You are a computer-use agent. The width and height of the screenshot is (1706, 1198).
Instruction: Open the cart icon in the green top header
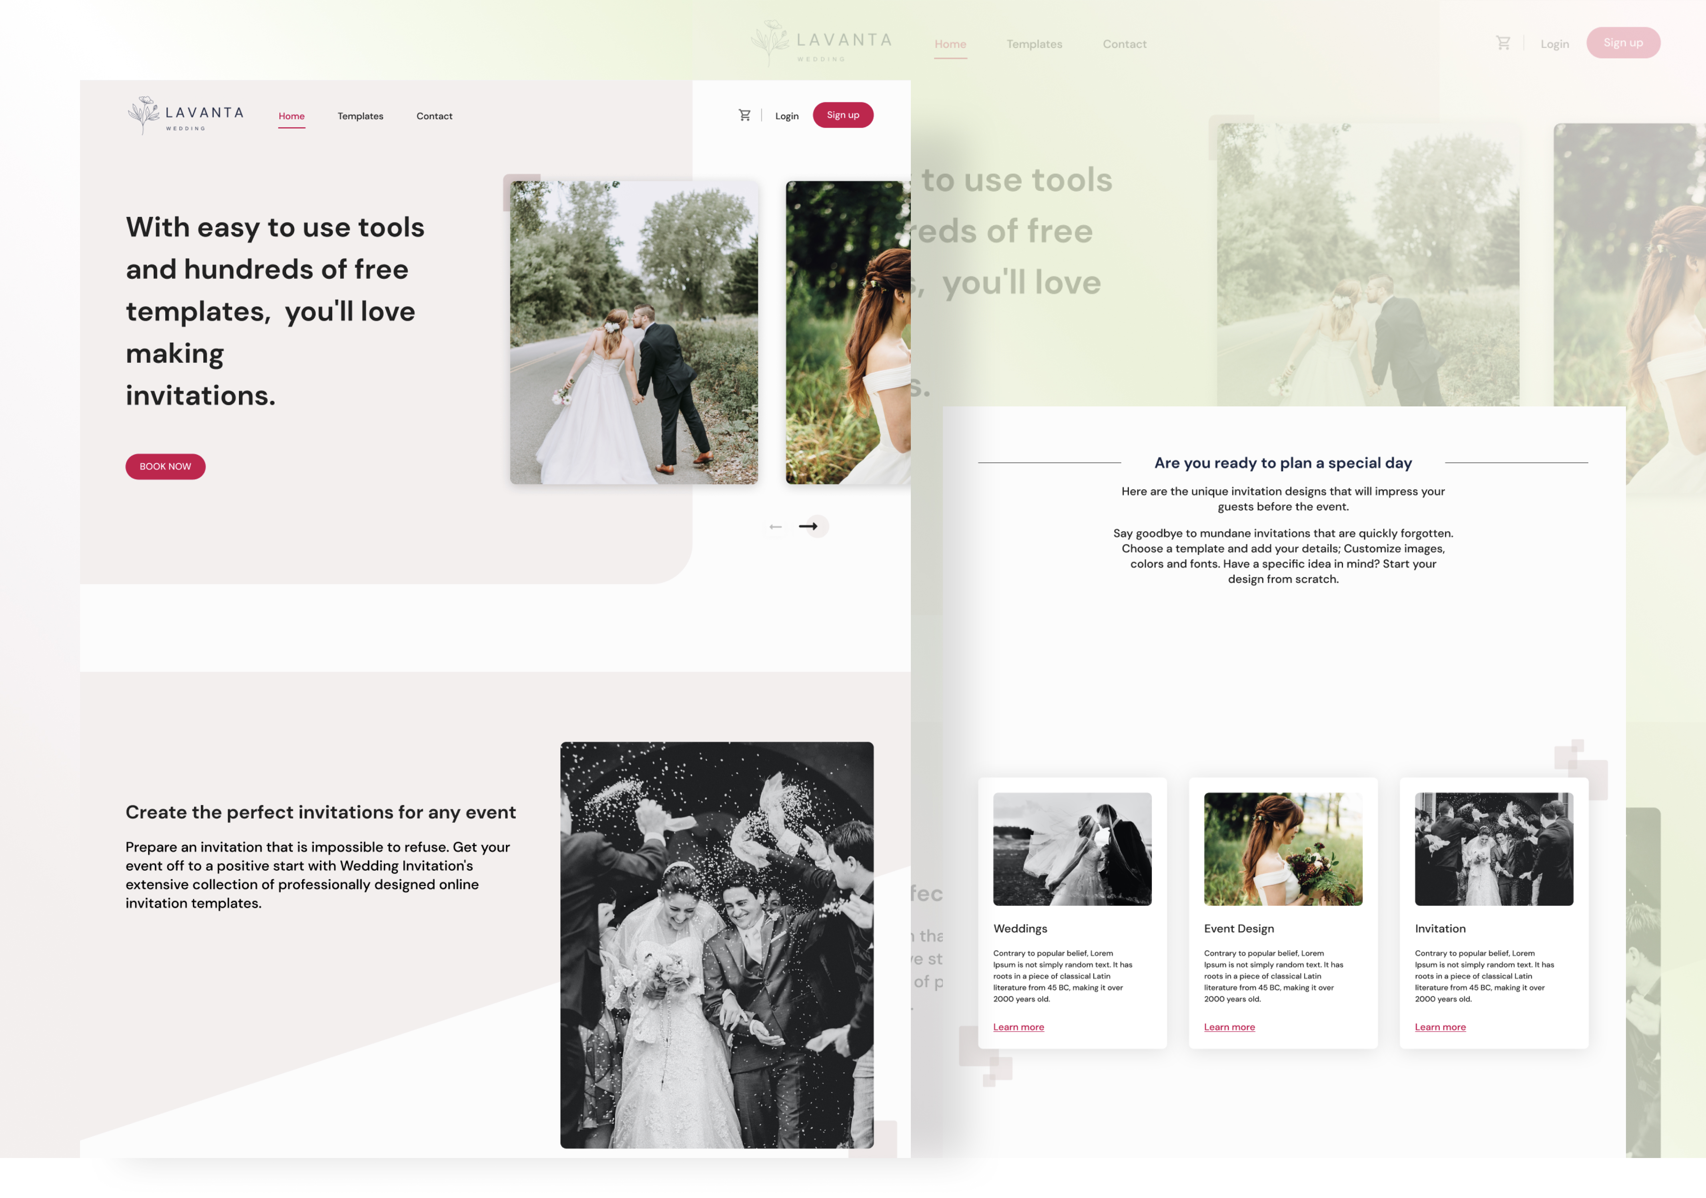1503,42
